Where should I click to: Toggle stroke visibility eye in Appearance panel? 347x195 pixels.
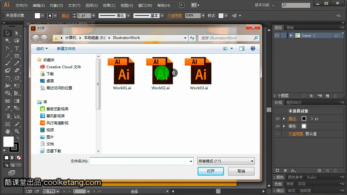[x=278, y=119]
